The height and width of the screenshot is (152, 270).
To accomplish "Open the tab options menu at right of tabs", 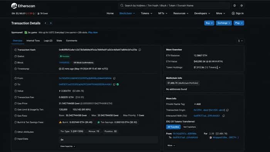I will 240,41.
